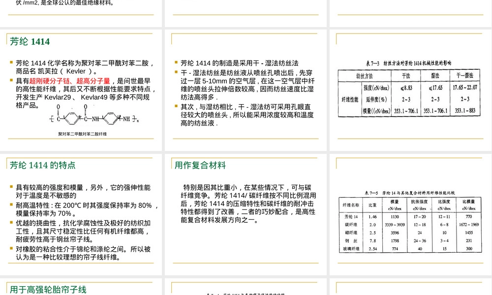This screenshot has width=492, height=295.
Task: Click the 纤维性能 row label in table 7-3
Action: pyautogui.click(x=349, y=99)
